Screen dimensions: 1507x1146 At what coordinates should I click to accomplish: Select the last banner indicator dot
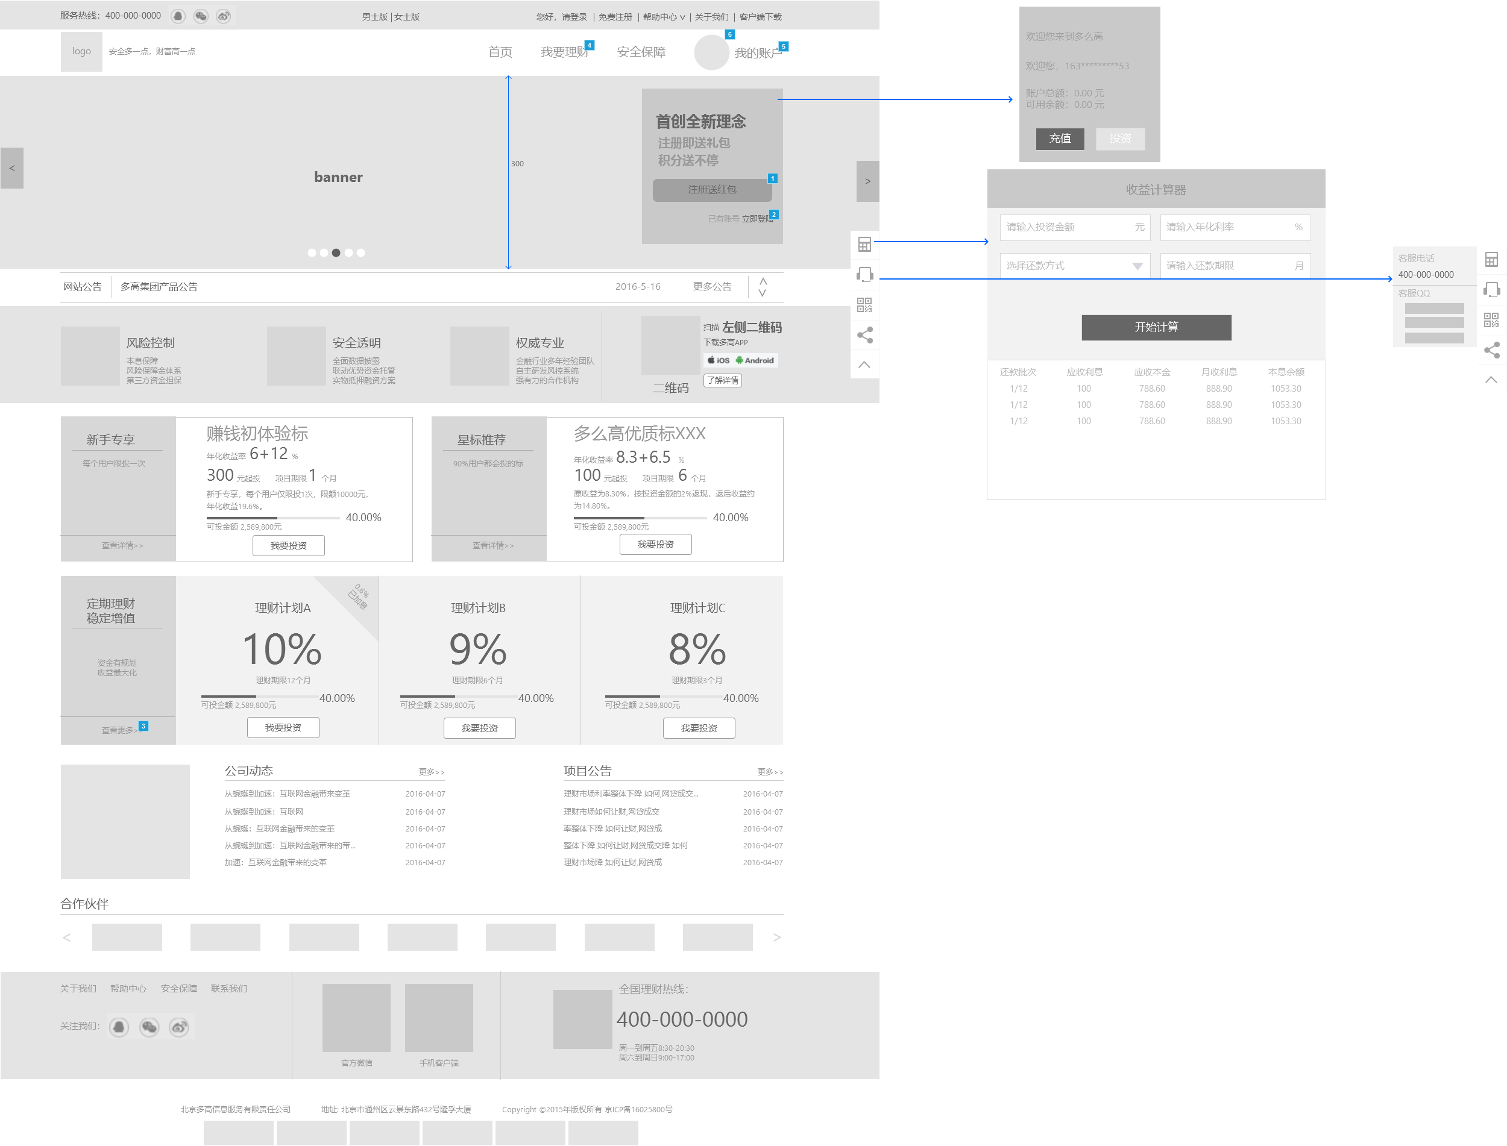(x=360, y=252)
